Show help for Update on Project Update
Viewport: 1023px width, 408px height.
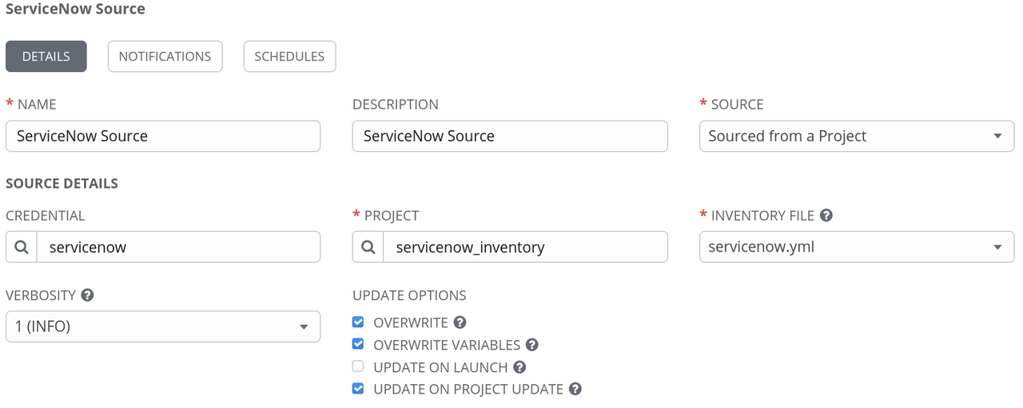(x=575, y=390)
